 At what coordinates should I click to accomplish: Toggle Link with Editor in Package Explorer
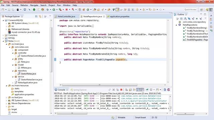coord(40,16)
